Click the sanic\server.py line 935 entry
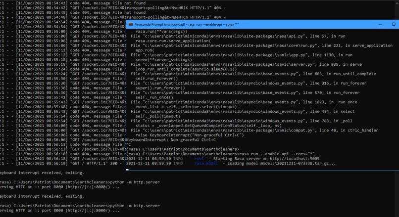399x217 pixels. (247, 64)
